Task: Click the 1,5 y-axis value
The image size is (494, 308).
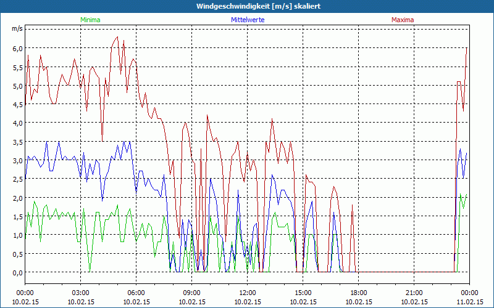Action: (x=17, y=217)
